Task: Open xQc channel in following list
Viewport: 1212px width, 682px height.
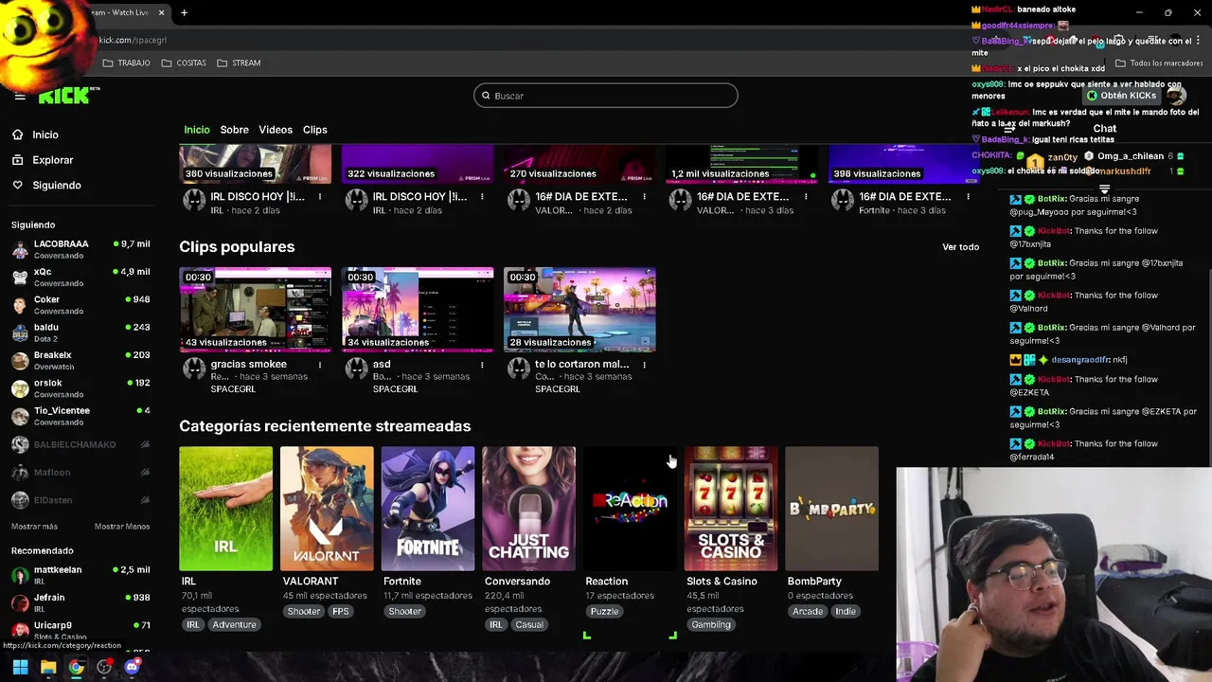Action: tap(80, 277)
